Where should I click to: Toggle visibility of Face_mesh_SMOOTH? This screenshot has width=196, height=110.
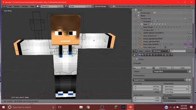tap(185, 44)
